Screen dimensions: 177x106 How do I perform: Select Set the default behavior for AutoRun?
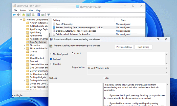99,34
